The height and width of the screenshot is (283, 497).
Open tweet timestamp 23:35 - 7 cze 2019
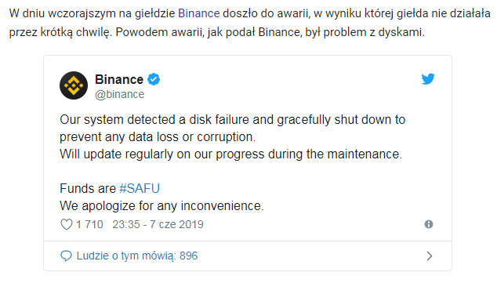[158, 224]
